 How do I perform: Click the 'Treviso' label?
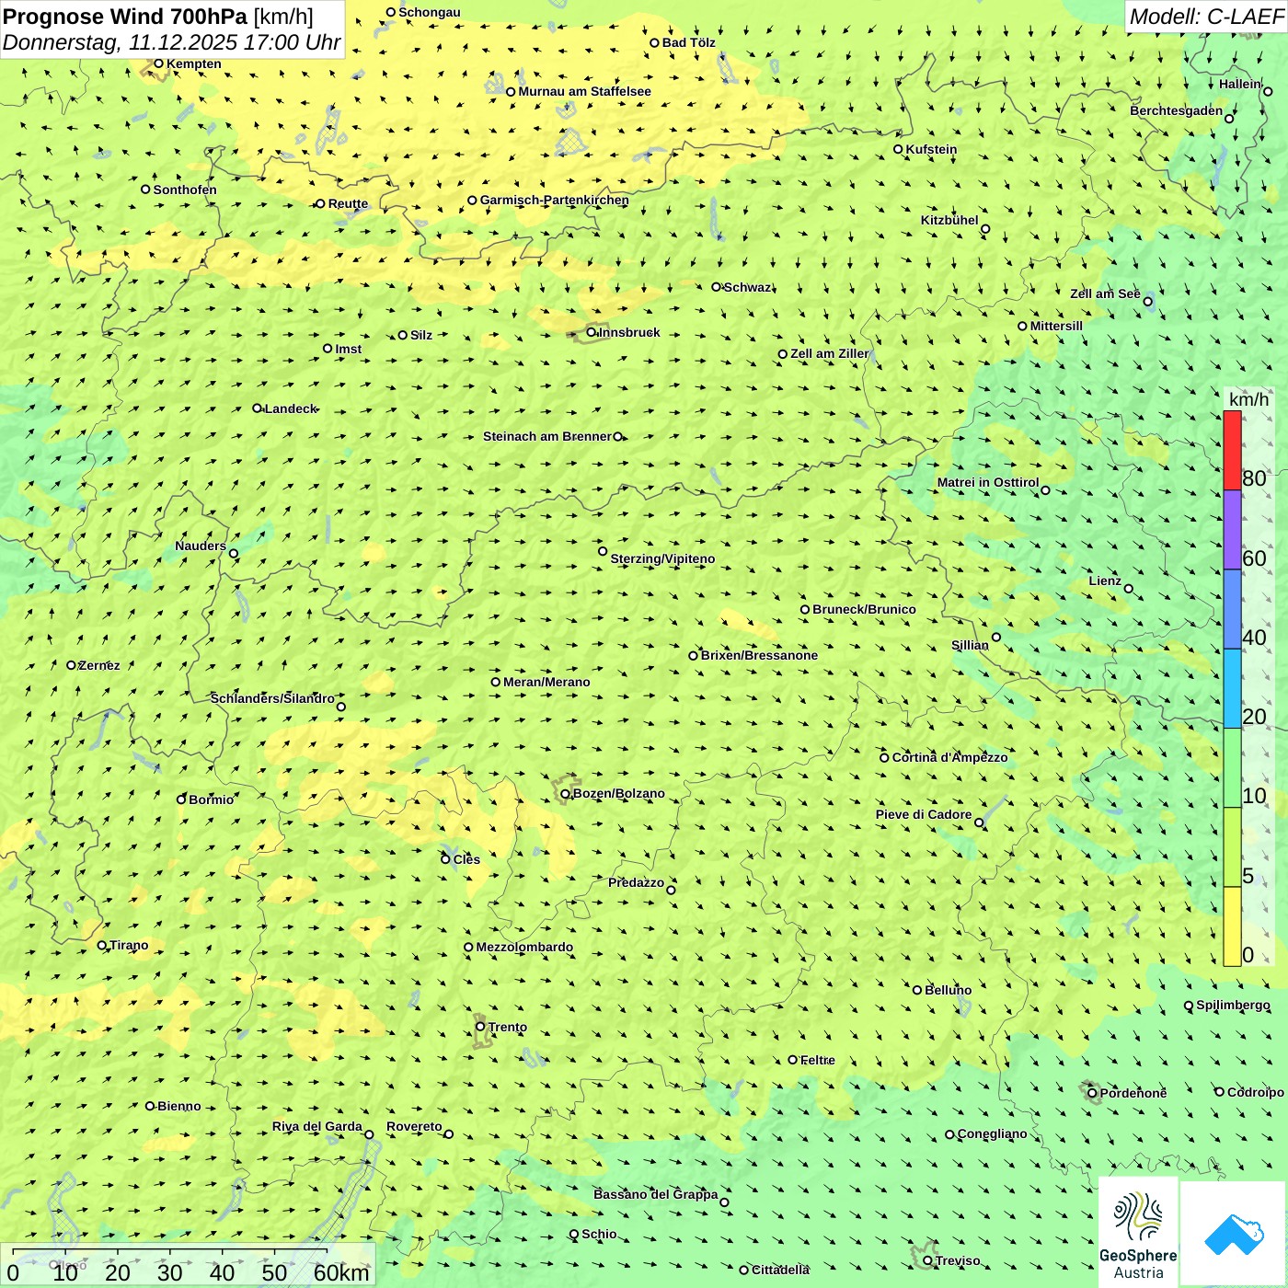coord(958,1260)
